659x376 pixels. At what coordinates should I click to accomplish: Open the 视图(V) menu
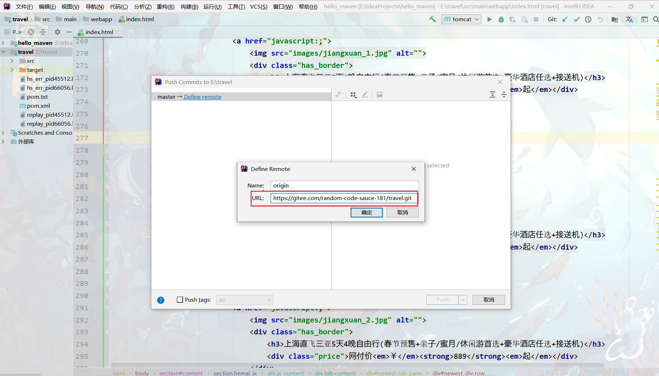(70, 6)
